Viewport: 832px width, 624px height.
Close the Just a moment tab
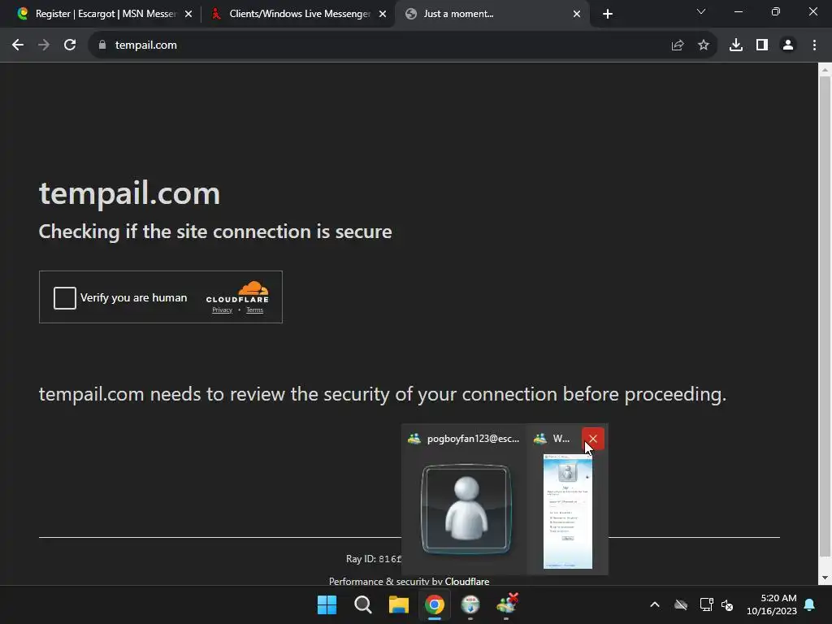577,14
